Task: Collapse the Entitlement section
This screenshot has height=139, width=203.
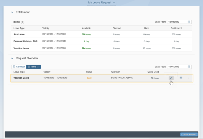Action: (x=12, y=12)
